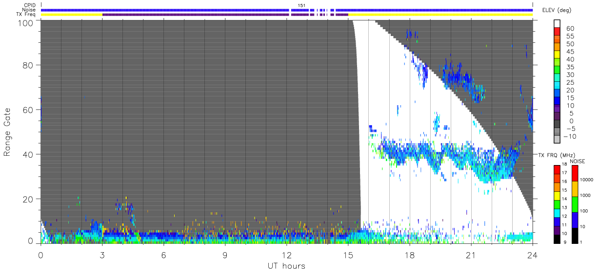This screenshot has width=599, height=276.
Task: Click the 14 label on TX FRQ colorbar
Action: 564,199
